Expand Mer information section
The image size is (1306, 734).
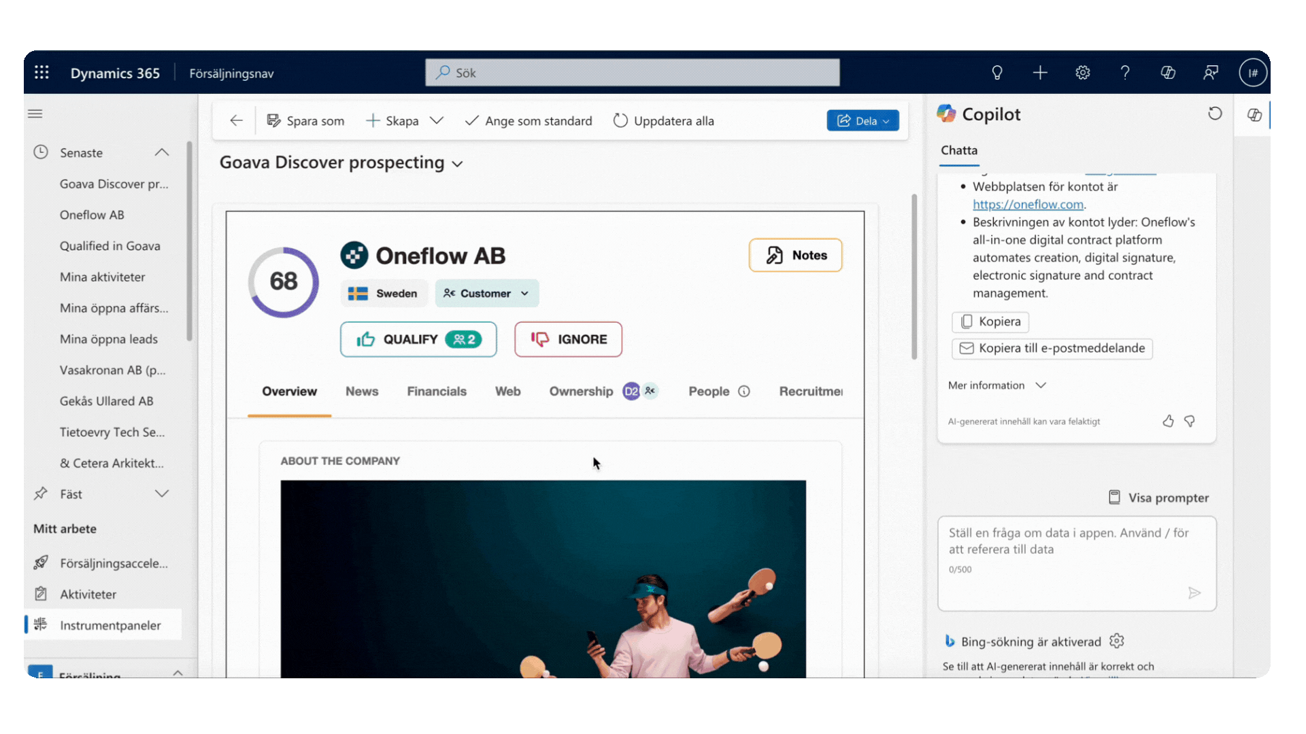pyautogui.click(x=997, y=385)
